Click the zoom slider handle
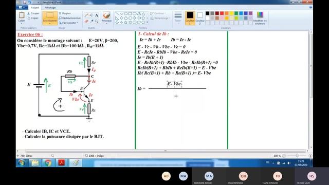The height and width of the screenshot is (185, 329). click(x=297, y=156)
